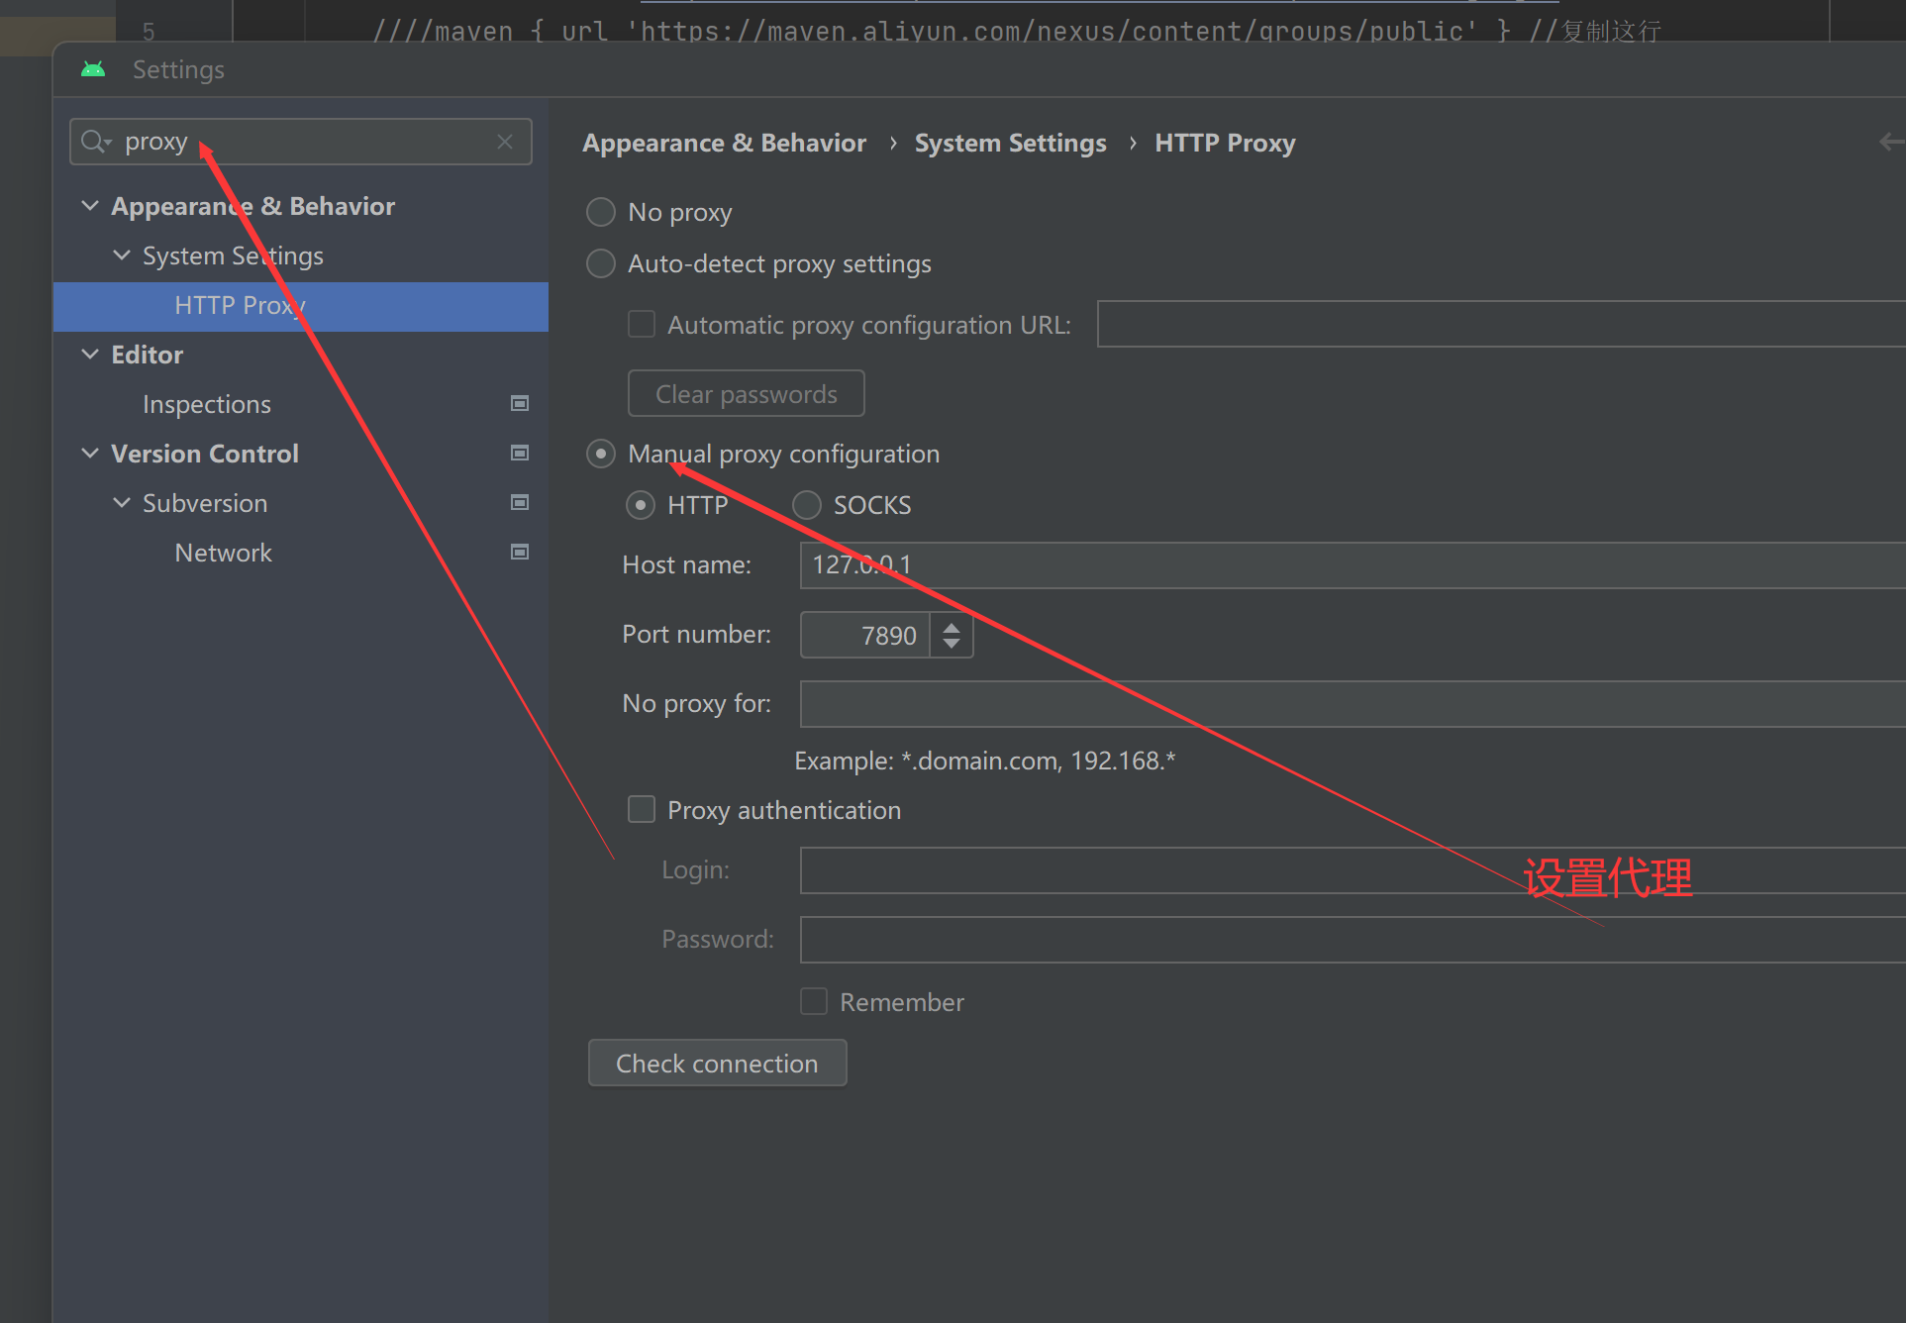Click the Clear passwords button
This screenshot has height=1323, width=1906.
(x=747, y=394)
